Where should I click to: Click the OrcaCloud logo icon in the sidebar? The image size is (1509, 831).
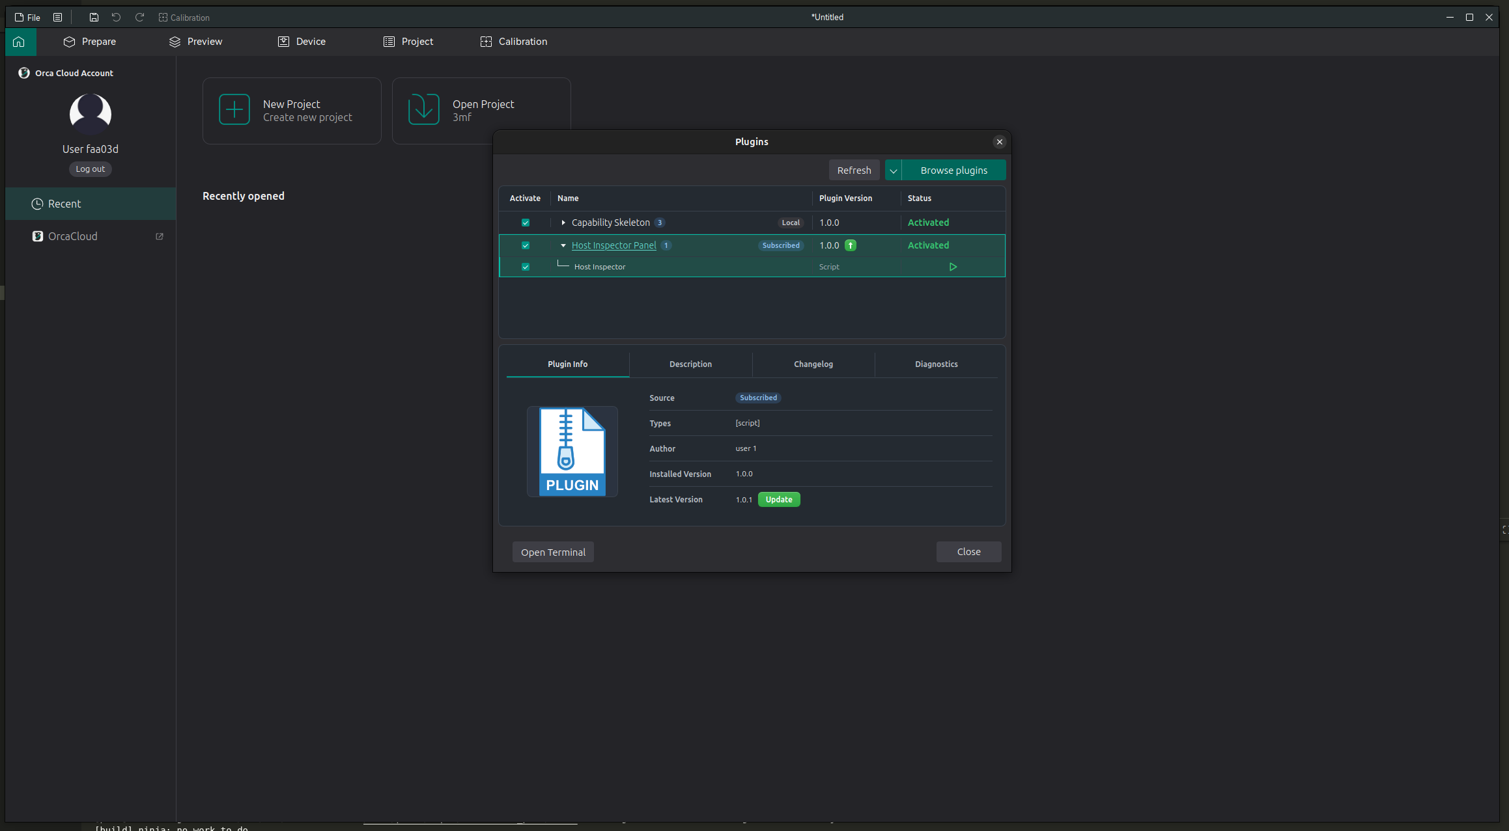[38, 236]
